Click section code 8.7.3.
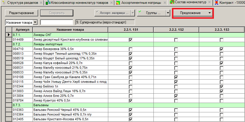245x122 pixels. coord(22,105)
